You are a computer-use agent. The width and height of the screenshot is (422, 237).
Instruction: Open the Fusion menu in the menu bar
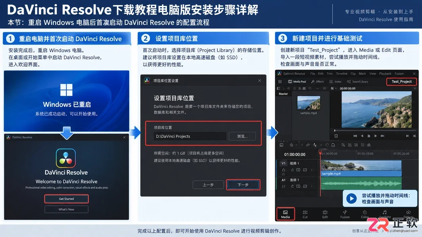coord(399,74)
